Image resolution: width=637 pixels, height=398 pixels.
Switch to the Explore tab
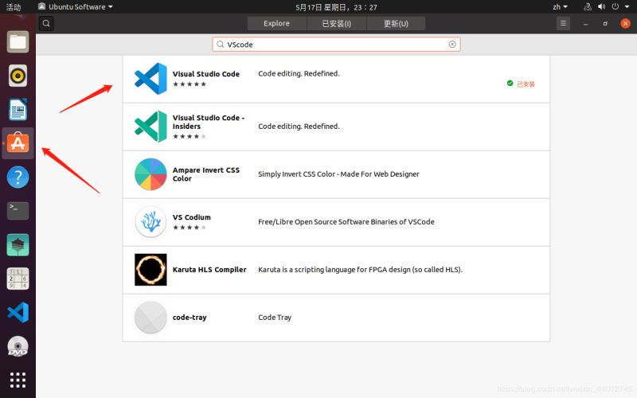pyautogui.click(x=276, y=23)
